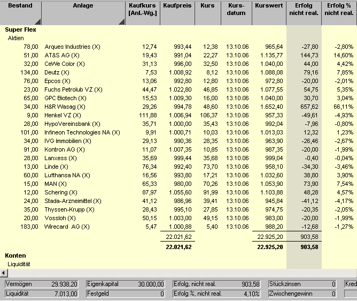357x301 pixels.
Task: Select the Aktien group row
Action: point(15,38)
